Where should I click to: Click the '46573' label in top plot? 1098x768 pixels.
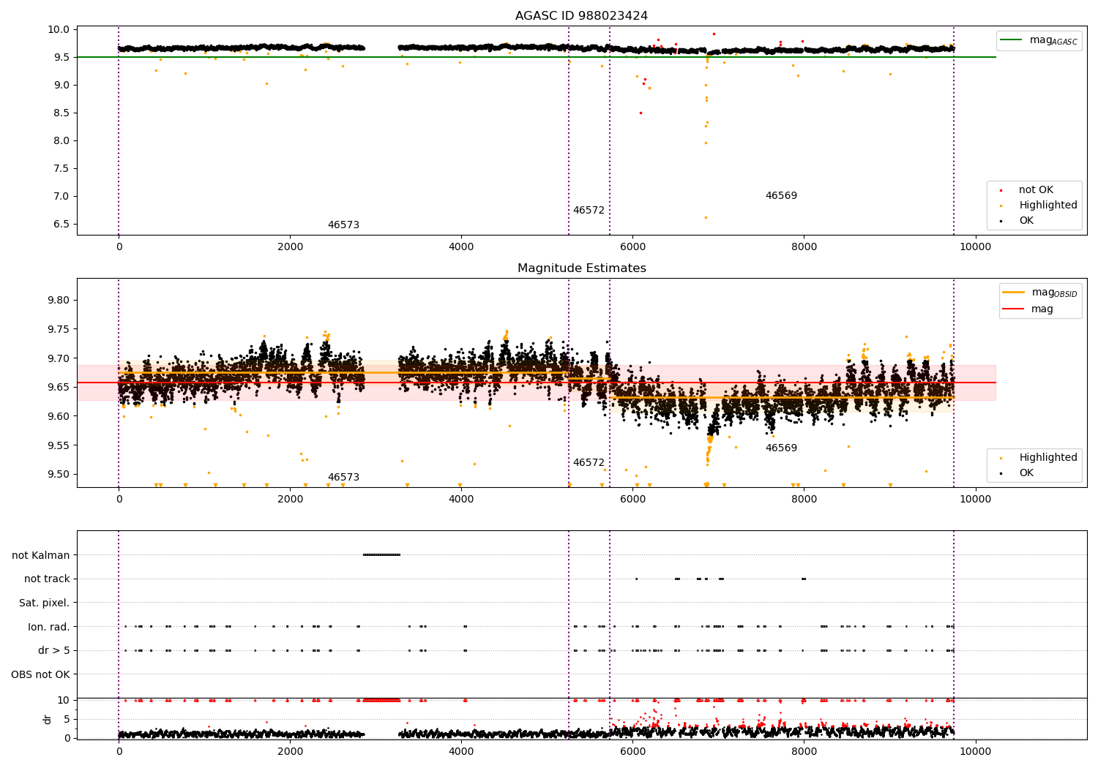[x=343, y=225]
